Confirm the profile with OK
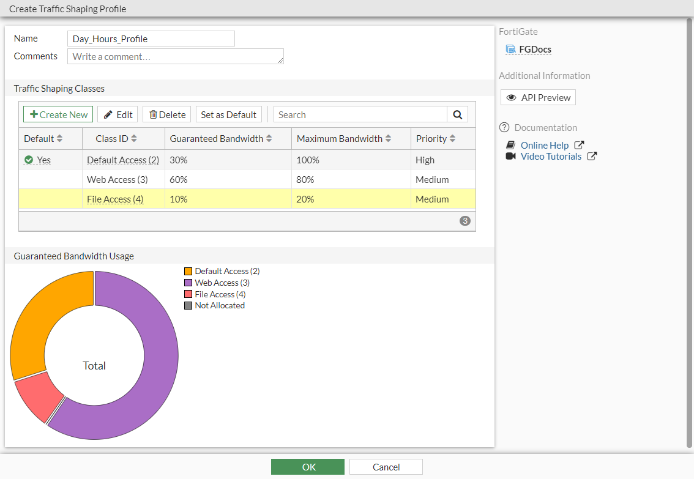Screen dimensions: 694x479 (308, 466)
